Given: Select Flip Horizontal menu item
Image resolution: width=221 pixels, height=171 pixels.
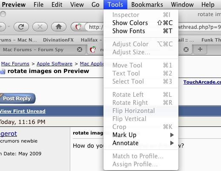Looking at the screenshot, I should [141, 111].
